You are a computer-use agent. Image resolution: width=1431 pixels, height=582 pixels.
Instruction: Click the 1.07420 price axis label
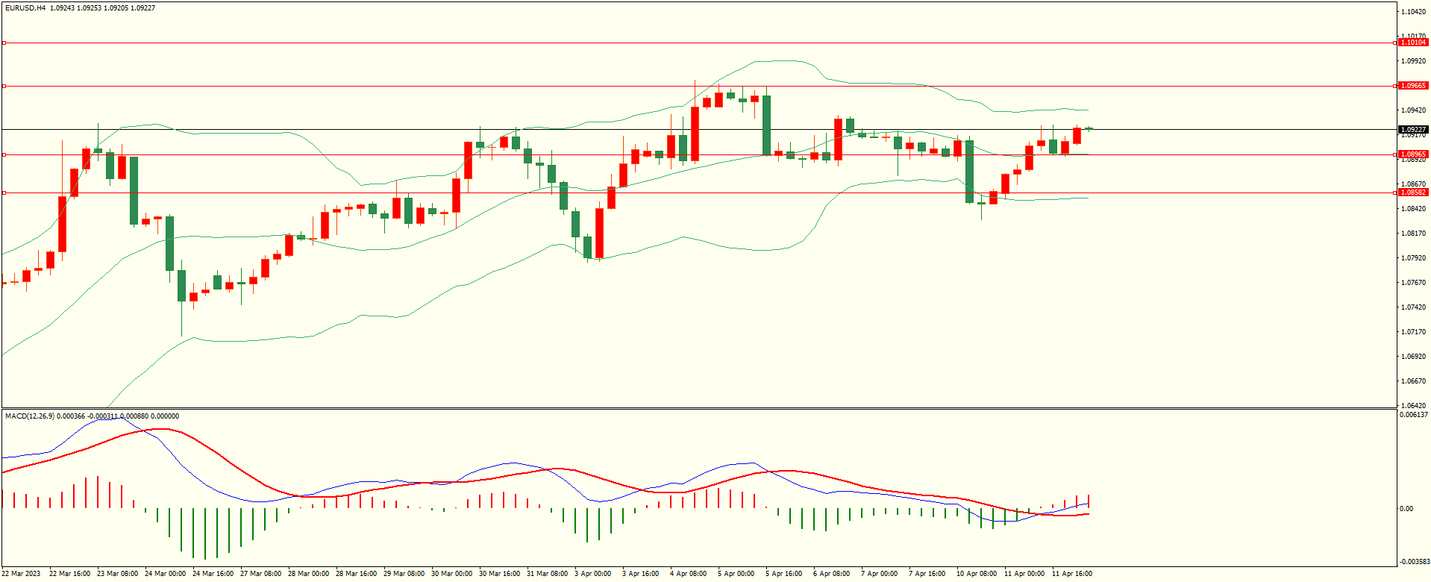click(1413, 307)
